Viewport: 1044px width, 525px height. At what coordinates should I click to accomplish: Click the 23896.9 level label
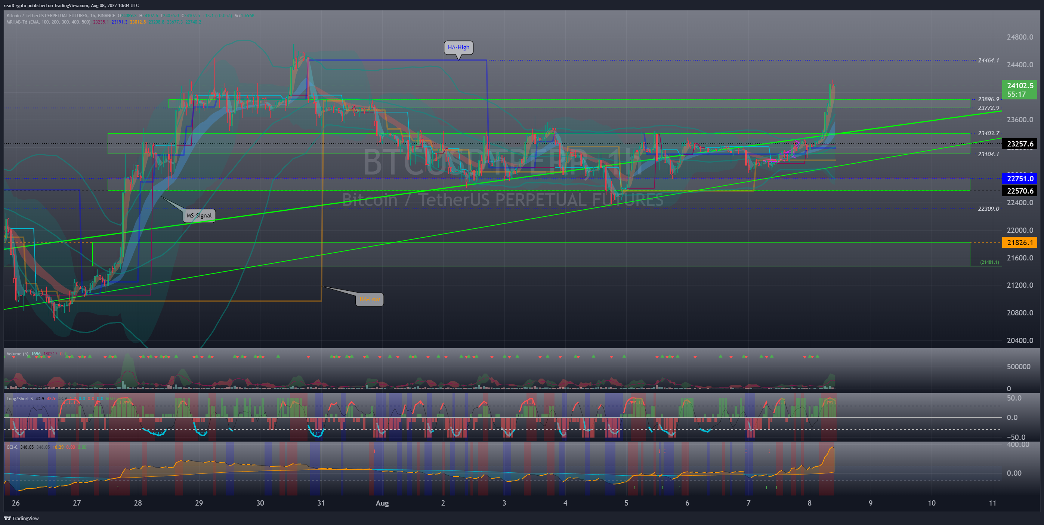(988, 99)
